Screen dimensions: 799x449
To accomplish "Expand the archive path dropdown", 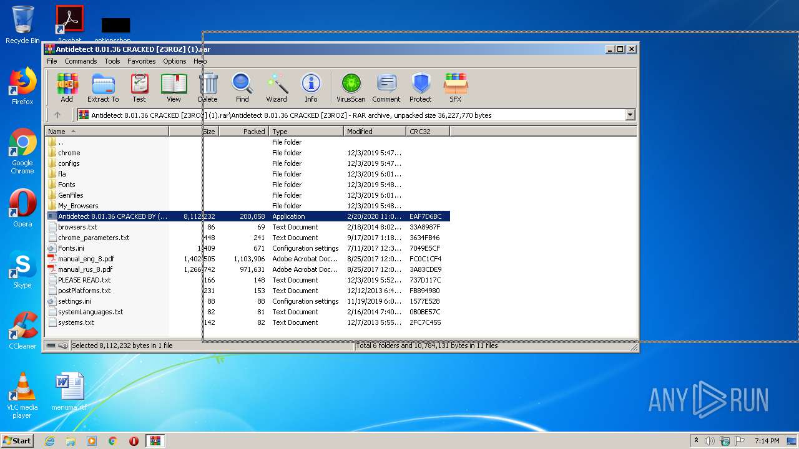I will pos(630,115).
